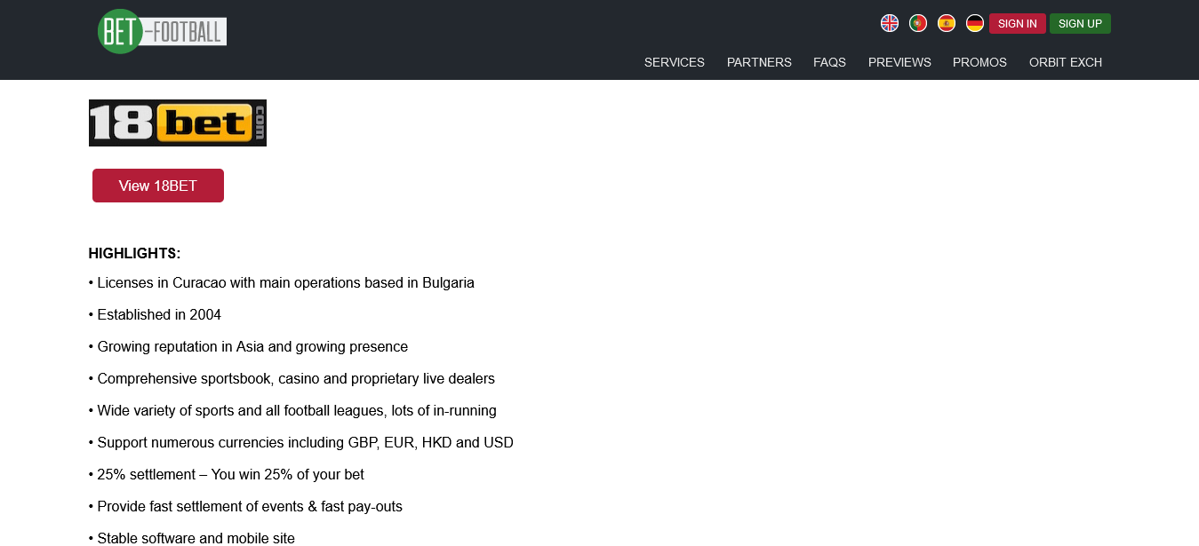
Task: Click 'Comprehensive sportsbook, casino' bullet text
Action: [x=292, y=379]
